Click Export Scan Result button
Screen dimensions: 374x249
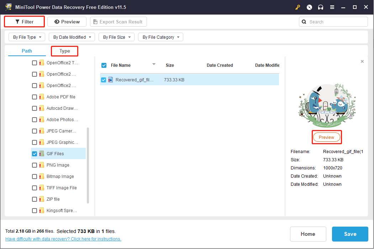click(x=118, y=22)
